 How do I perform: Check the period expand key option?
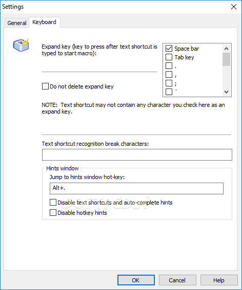coord(169,65)
